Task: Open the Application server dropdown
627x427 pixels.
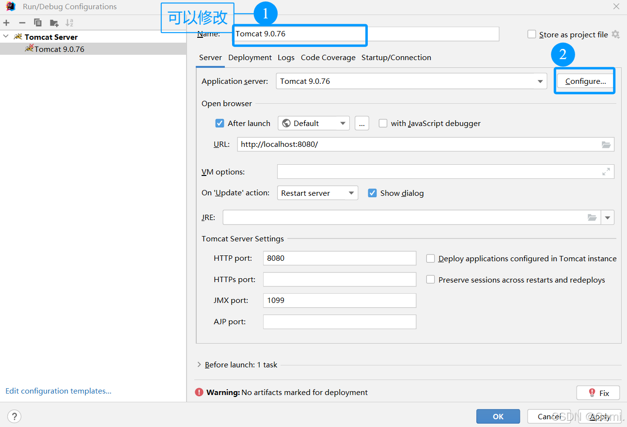Action: pos(411,81)
